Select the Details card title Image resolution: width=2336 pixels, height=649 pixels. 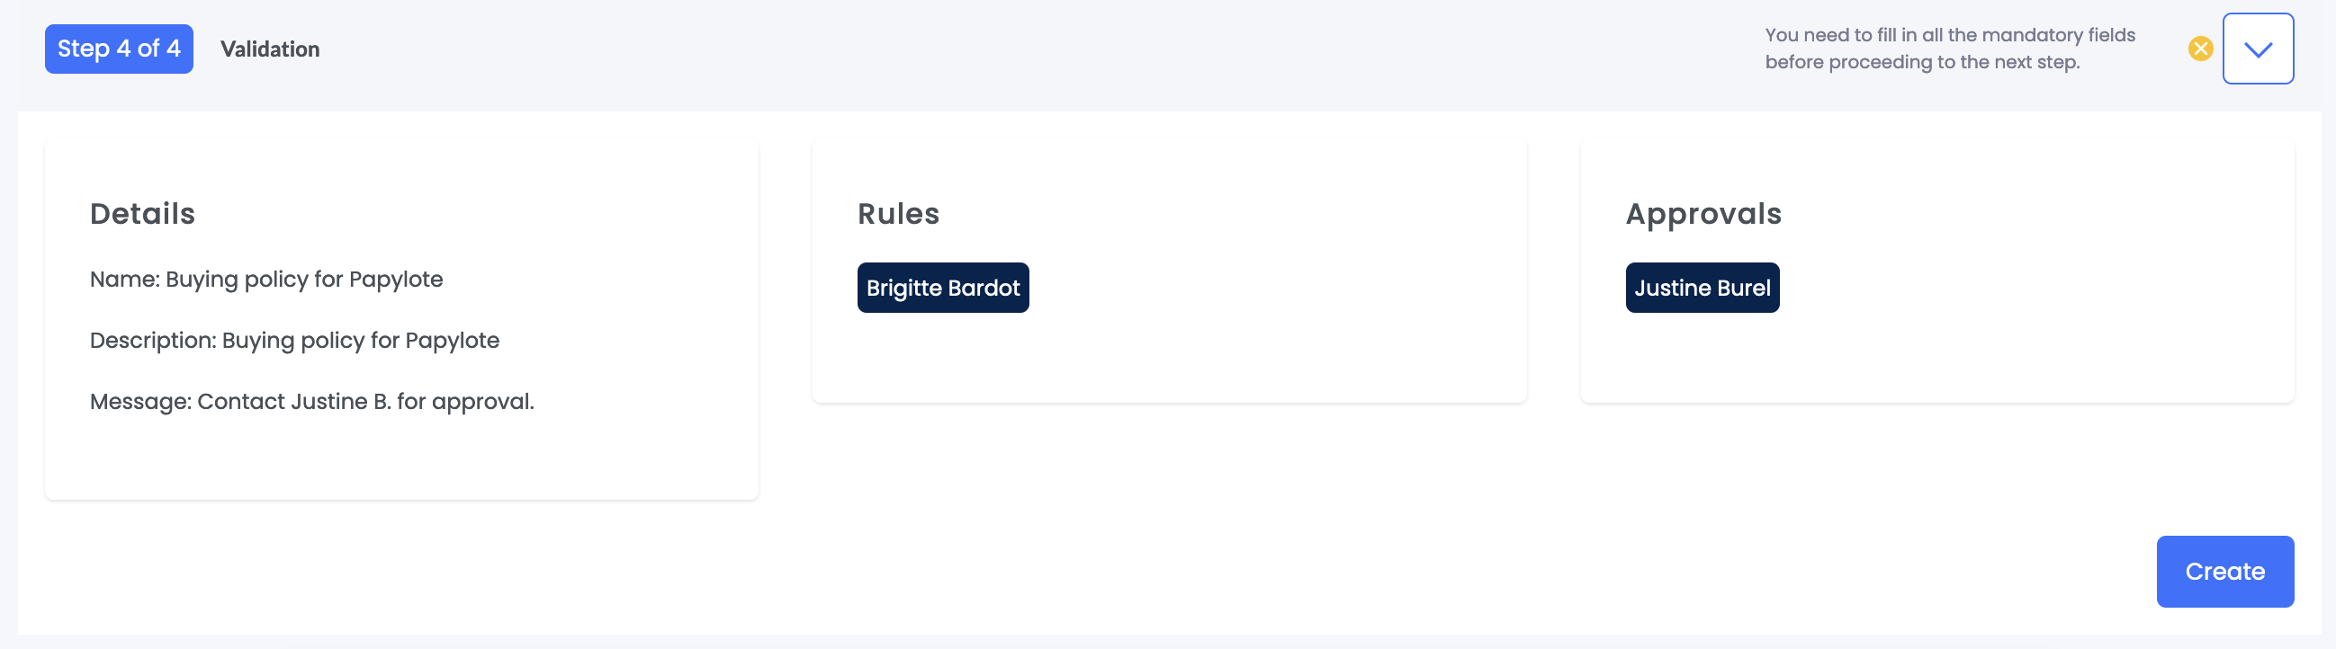(141, 214)
